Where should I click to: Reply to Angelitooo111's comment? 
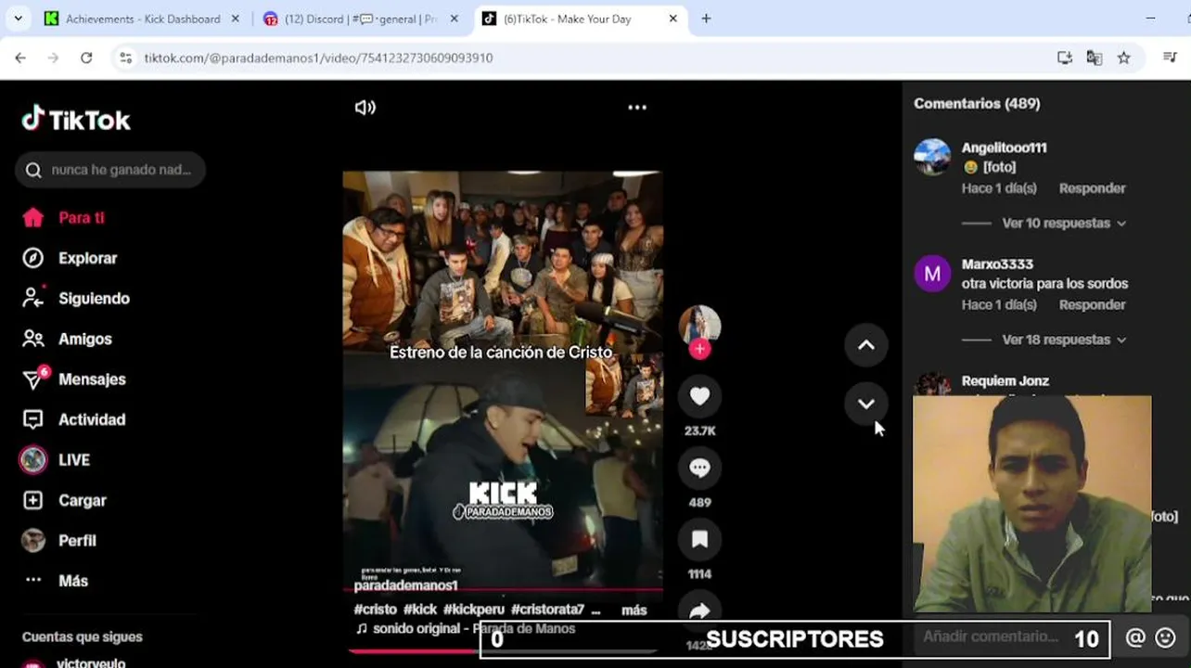point(1092,188)
